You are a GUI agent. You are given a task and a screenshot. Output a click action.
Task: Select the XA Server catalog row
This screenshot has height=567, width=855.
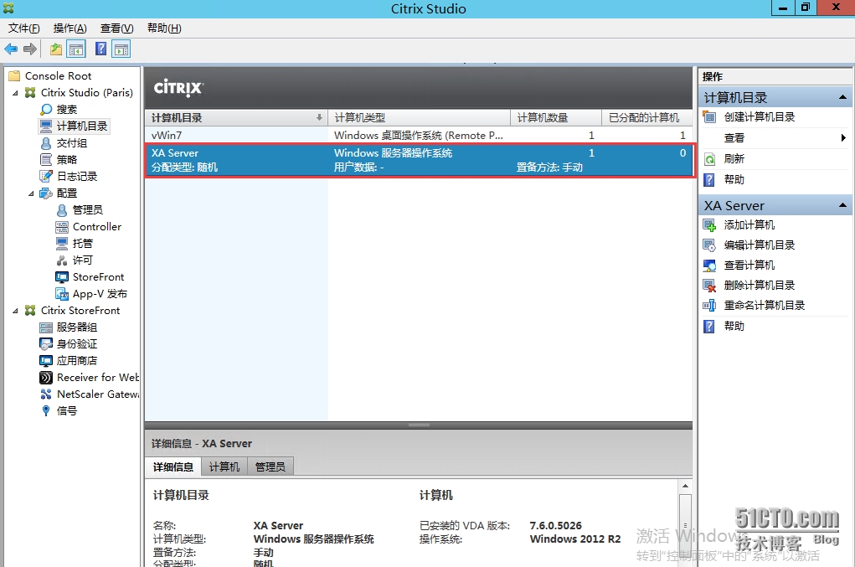click(420, 160)
